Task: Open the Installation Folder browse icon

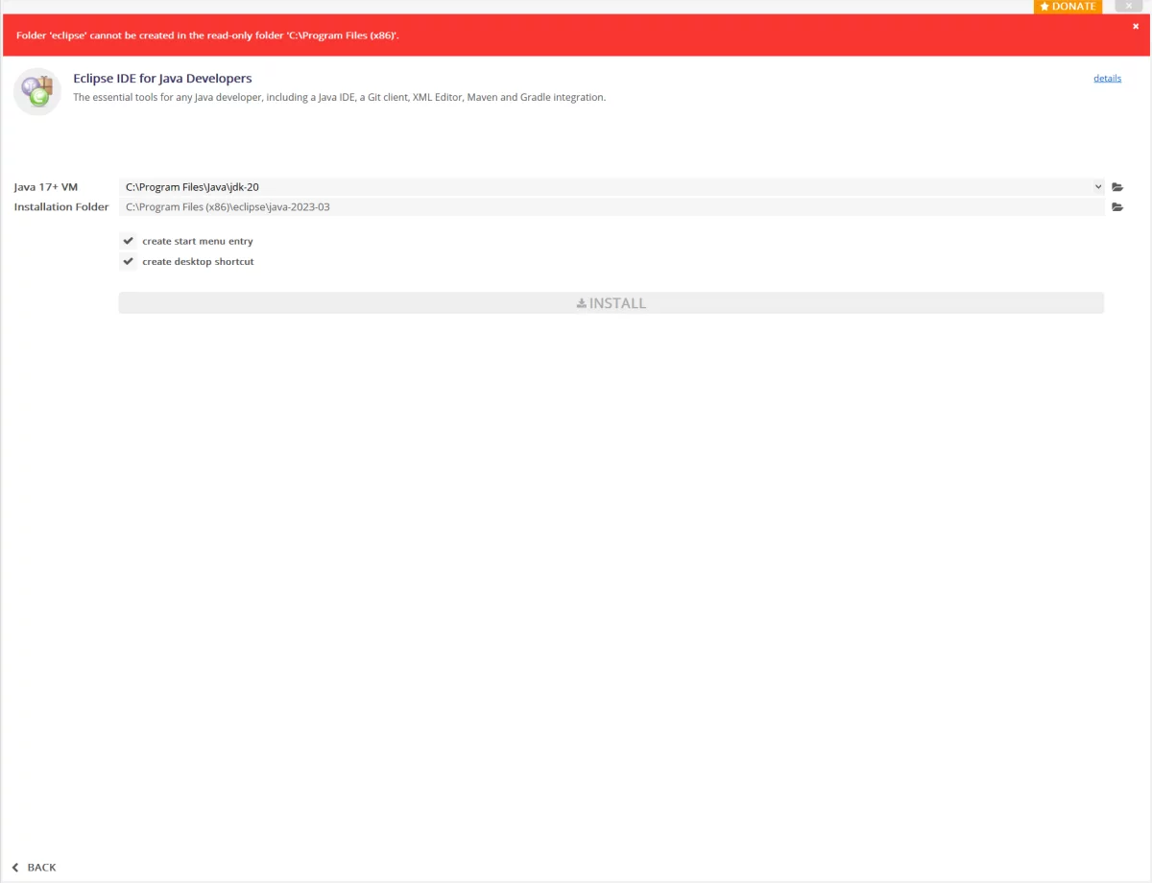Action: 1117,207
